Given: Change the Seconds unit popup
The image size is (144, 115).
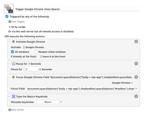Looking at the screenshot, I should click(45, 69).
